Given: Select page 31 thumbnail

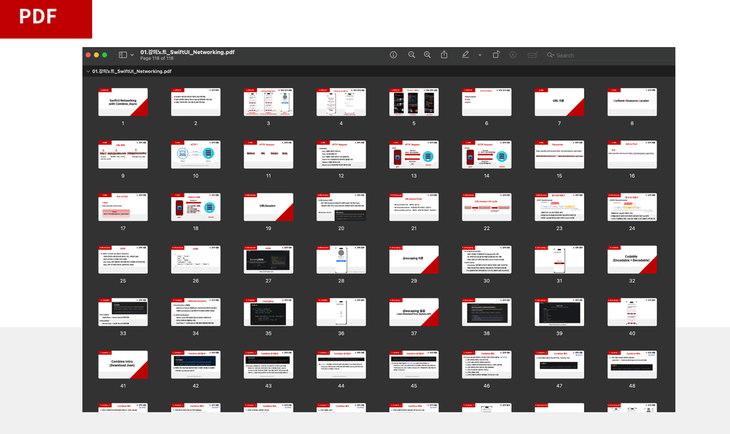Looking at the screenshot, I should (x=559, y=259).
